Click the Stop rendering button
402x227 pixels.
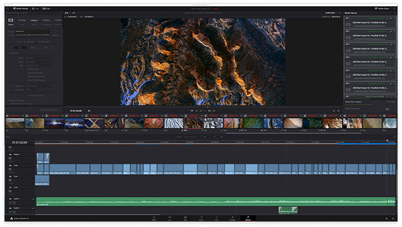(x=388, y=109)
